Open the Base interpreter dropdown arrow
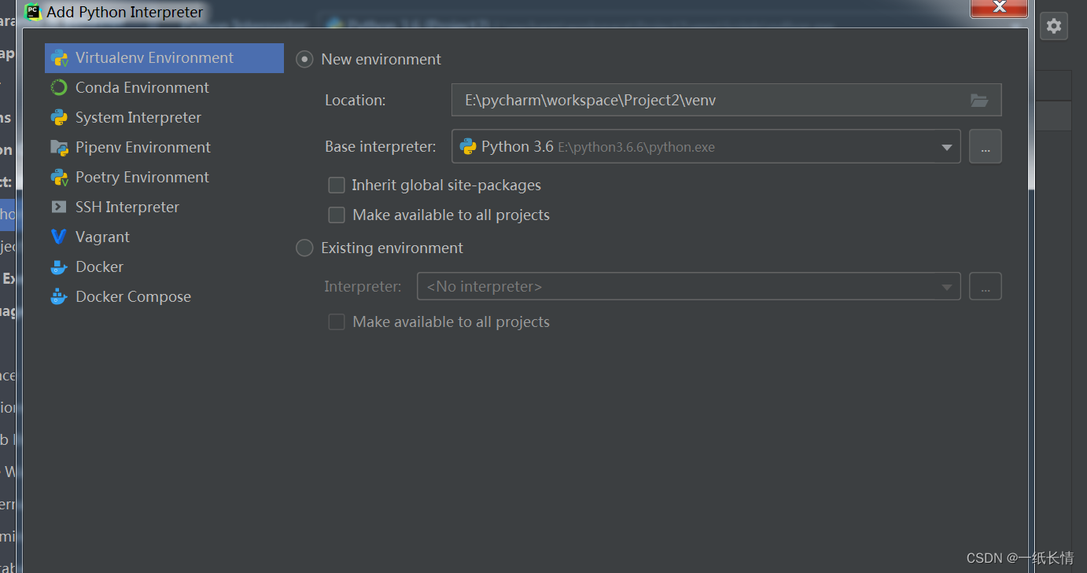Screen dimensions: 1087x573 tap(947, 148)
